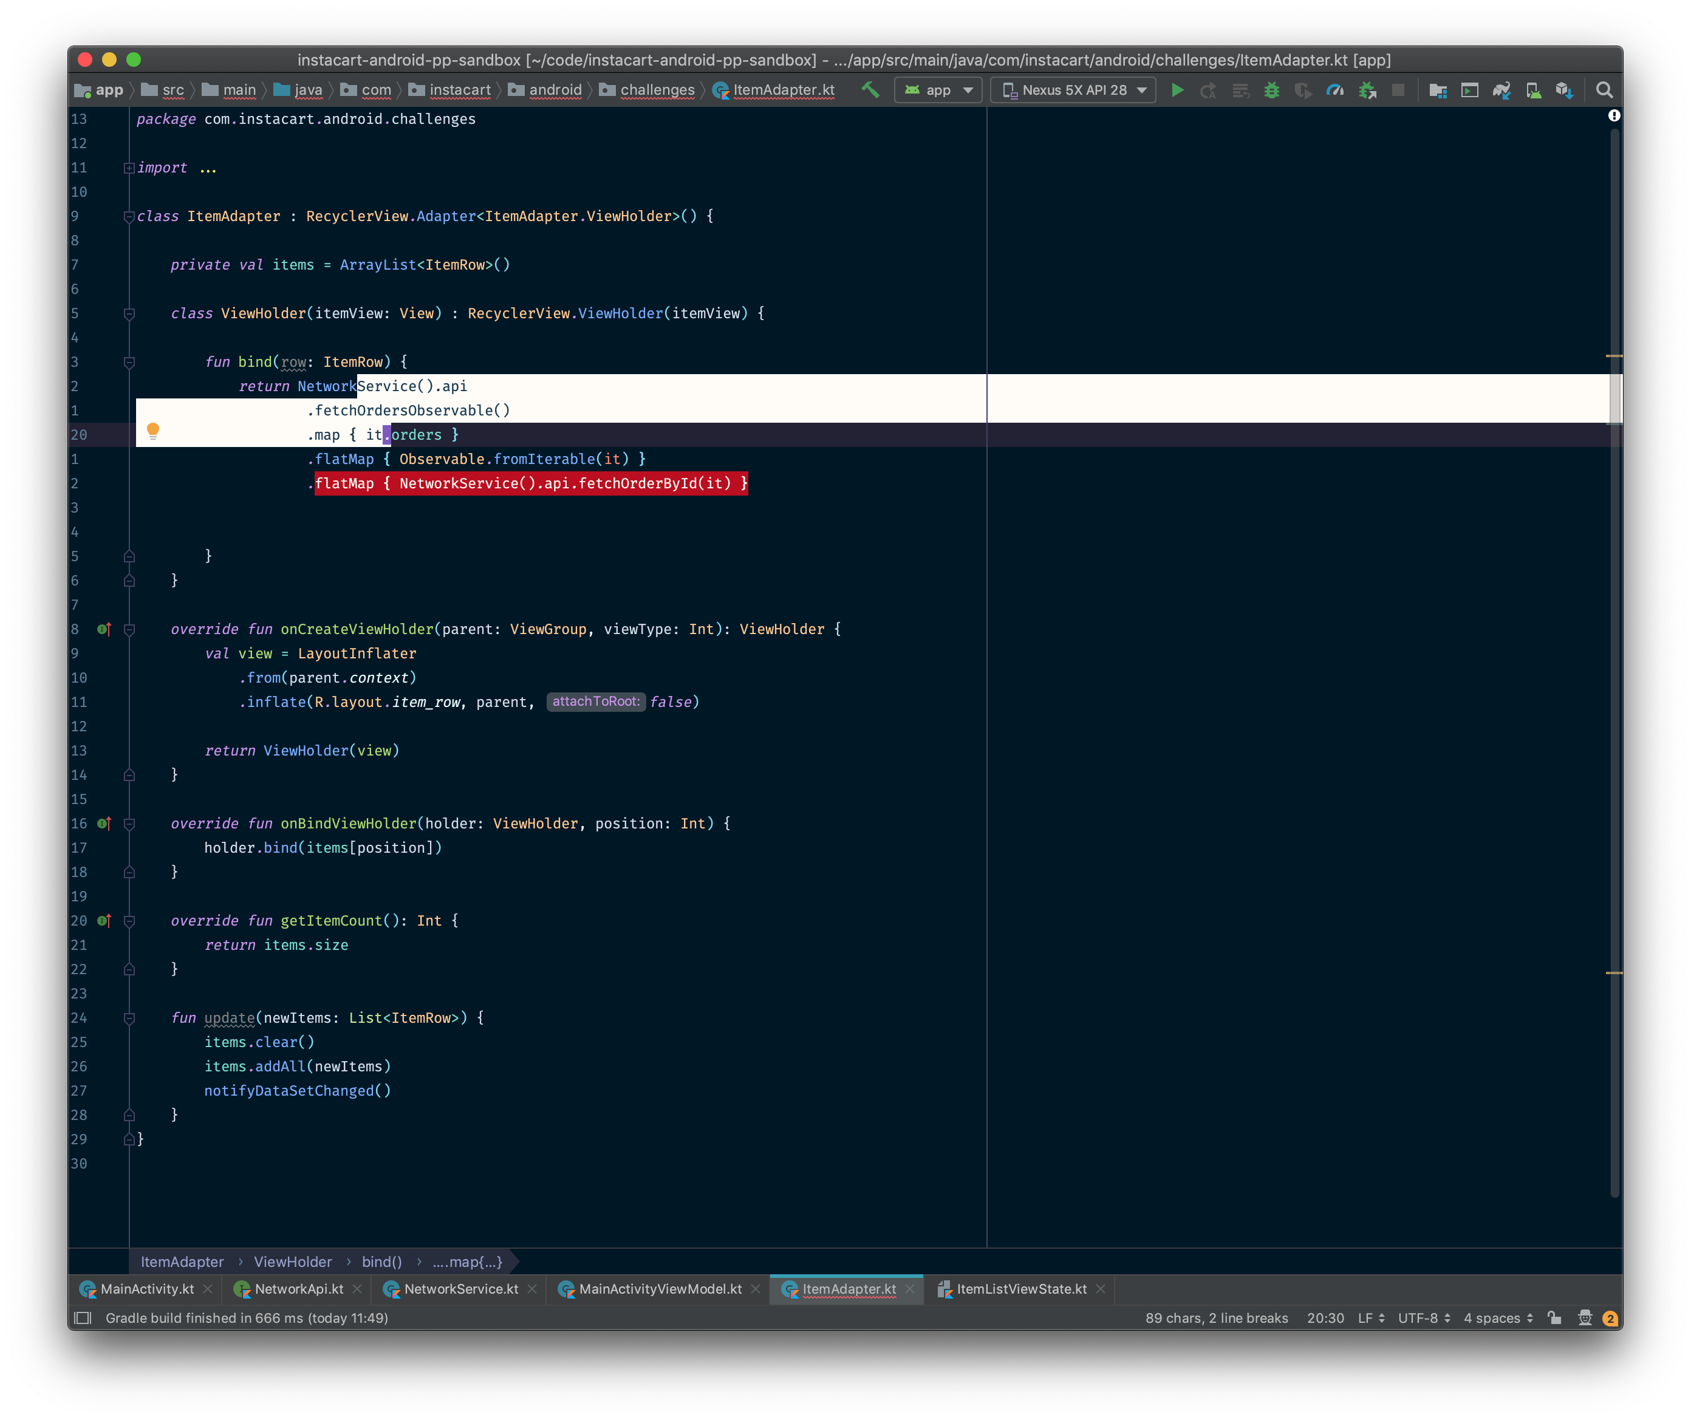This screenshot has width=1691, height=1420.
Task: Click the challenges folder breadcrumb
Action: tap(656, 90)
